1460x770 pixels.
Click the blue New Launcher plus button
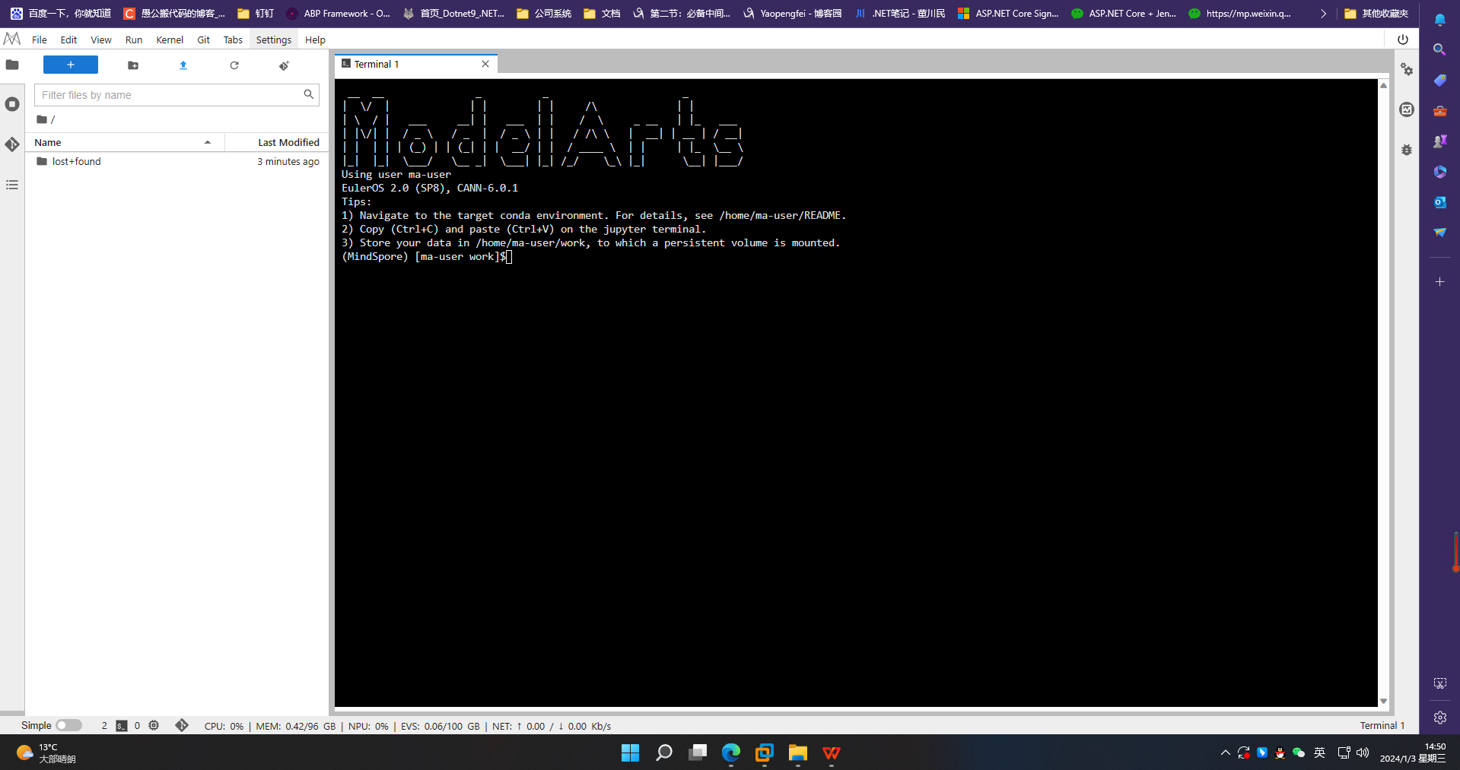pos(71,65)
